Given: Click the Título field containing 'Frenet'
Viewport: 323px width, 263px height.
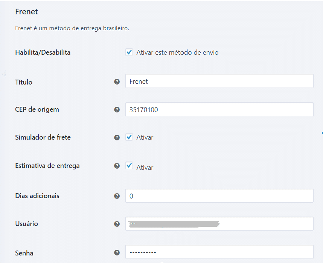Looking at the screenshot, I should click(x=219, y=81).
